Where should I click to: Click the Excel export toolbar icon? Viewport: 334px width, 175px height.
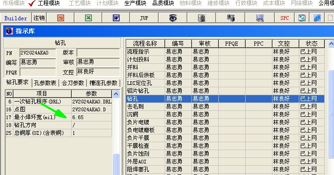(88, 18)
